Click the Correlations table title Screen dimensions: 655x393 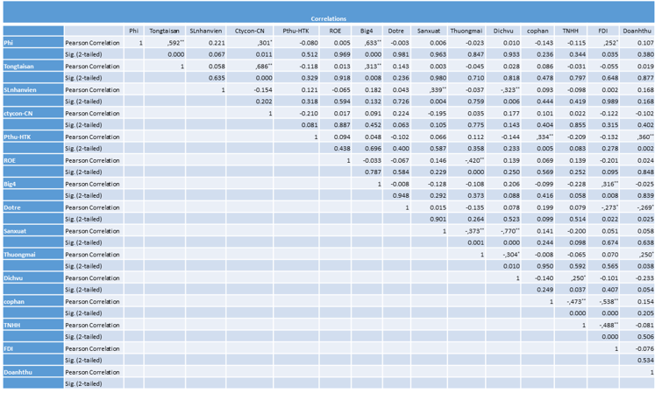pos(327,18)
